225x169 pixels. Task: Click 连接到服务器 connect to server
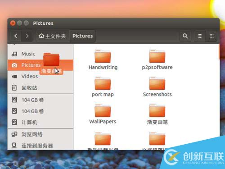tap(40, 146)
